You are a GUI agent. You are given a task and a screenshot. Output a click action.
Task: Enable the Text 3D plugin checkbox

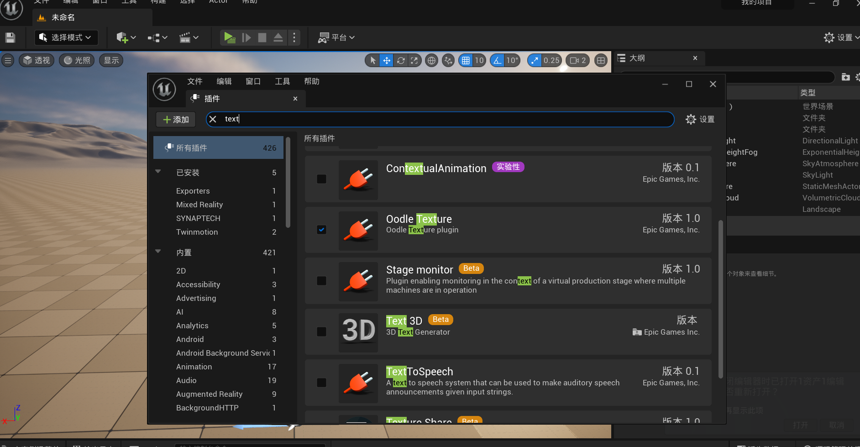click(322, 331)
